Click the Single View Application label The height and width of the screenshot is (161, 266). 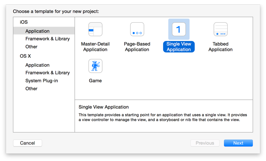(179, 47)
